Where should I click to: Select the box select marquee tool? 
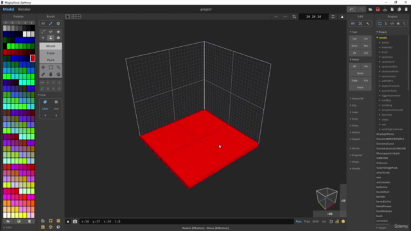(x=51, y=67)
